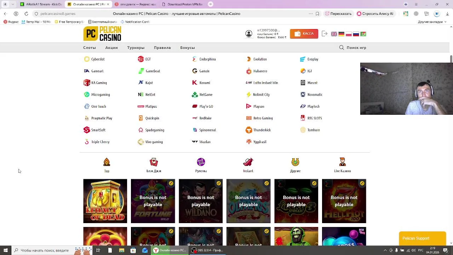Open OBS in the taskbar

tap(207, 250)
